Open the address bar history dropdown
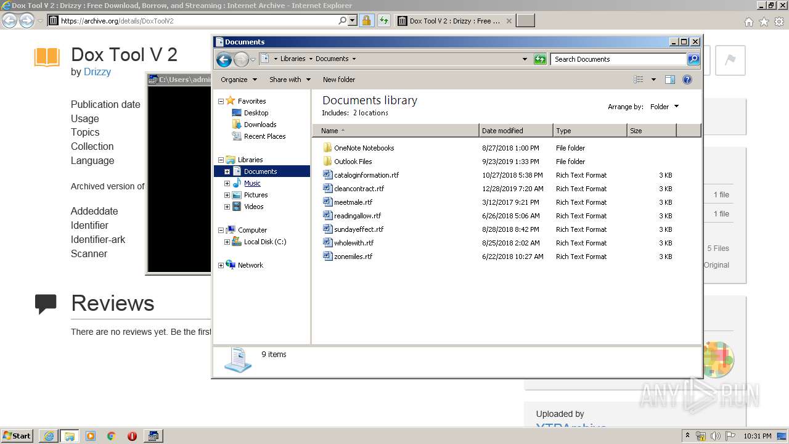This screenshot has width=789, height=444. tap(525, 59)
